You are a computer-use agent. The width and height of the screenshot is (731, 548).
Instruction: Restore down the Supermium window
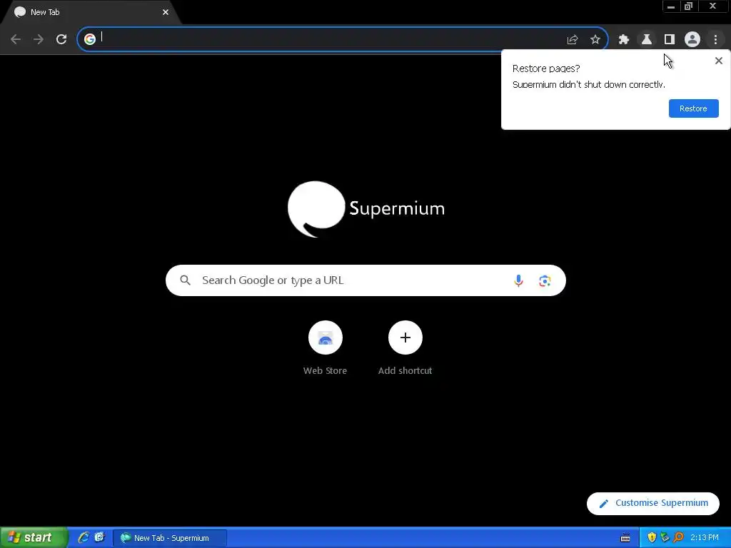pyautogui.click(x=689, y=6)
